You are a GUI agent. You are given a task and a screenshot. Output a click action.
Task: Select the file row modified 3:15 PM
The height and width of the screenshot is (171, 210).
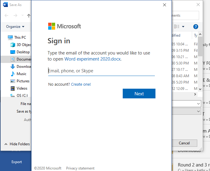point(185,51)
